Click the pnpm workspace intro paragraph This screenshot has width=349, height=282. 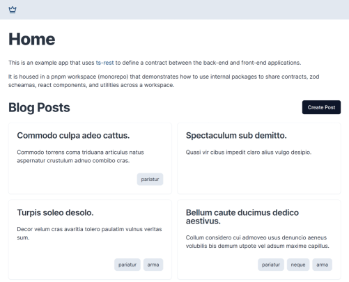164,81
